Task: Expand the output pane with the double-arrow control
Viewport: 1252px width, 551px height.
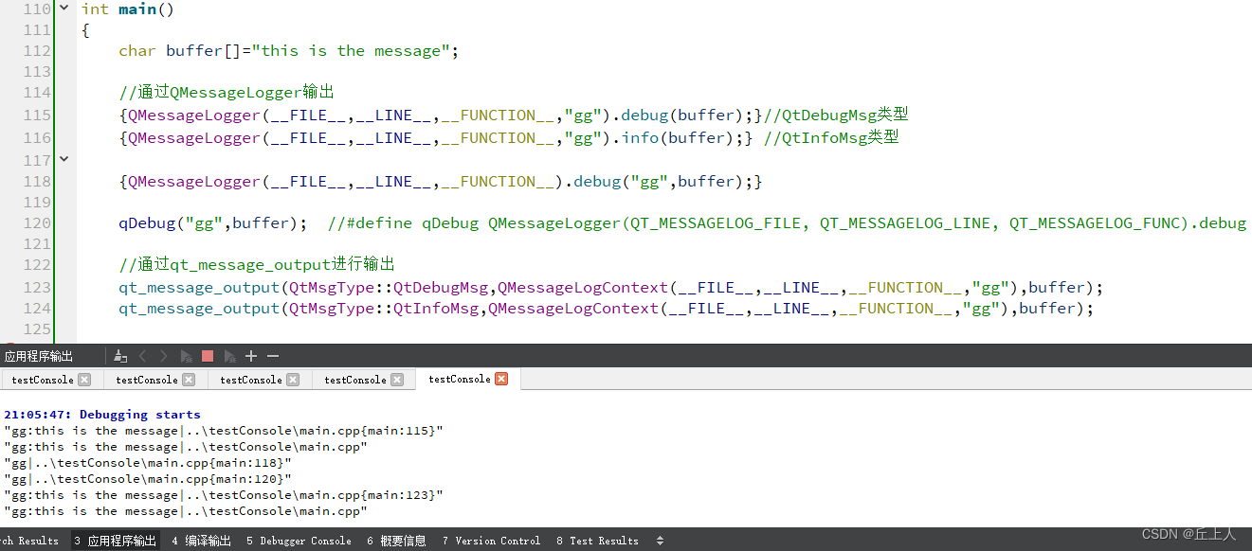Action: click(659, 540)
